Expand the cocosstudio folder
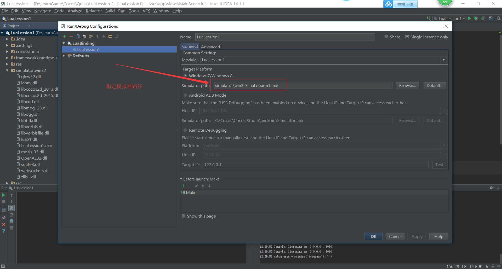Screen dimensions: 502x269 click(x=7, y=51)
